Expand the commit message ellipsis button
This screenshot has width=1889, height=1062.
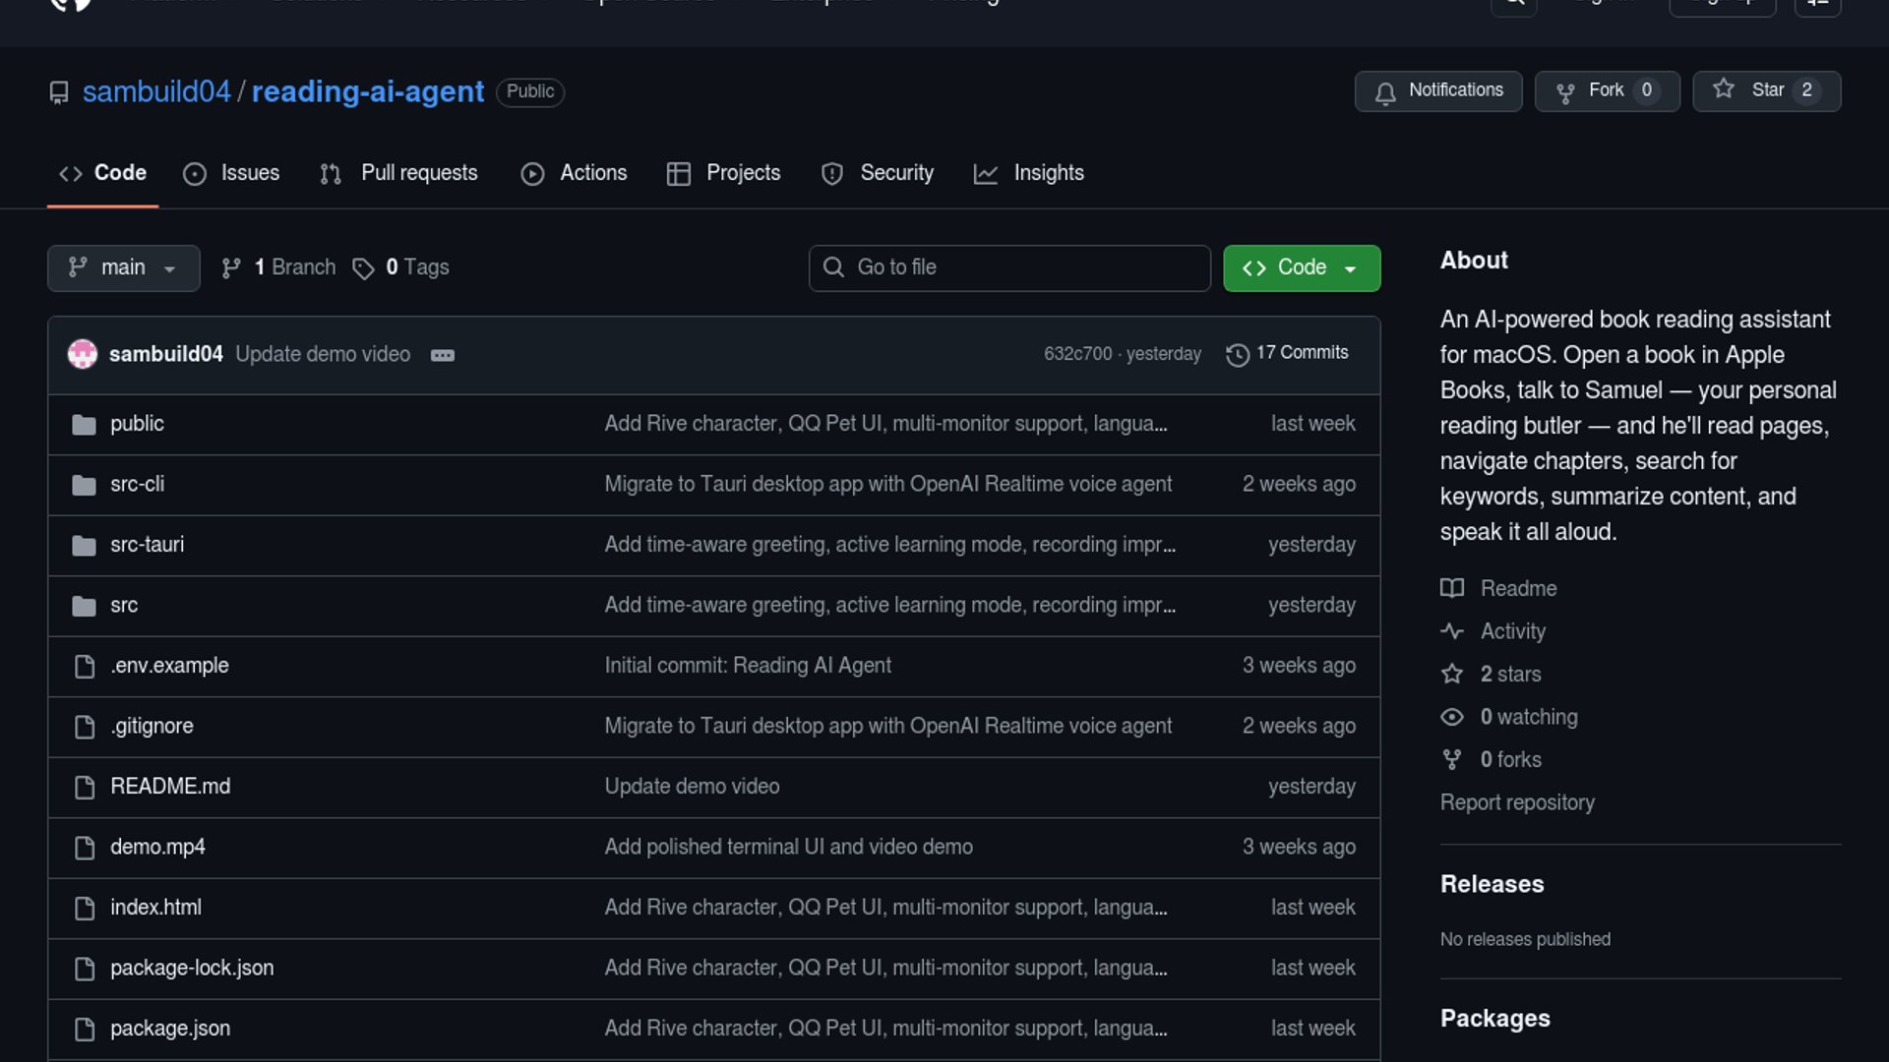(443, 355)
